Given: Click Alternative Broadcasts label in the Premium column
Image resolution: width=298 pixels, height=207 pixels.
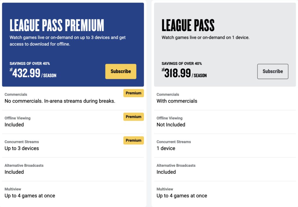Looking at the screenshot, I should 24,166.
